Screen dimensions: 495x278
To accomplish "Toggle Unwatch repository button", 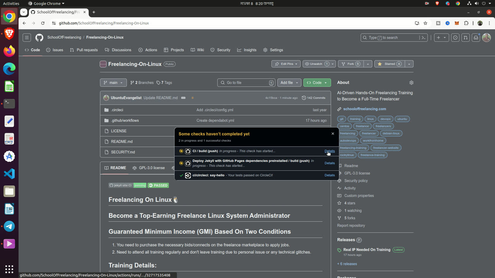I will pos(319,64).
